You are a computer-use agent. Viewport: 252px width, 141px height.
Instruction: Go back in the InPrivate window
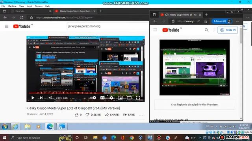tap(155, 21)
